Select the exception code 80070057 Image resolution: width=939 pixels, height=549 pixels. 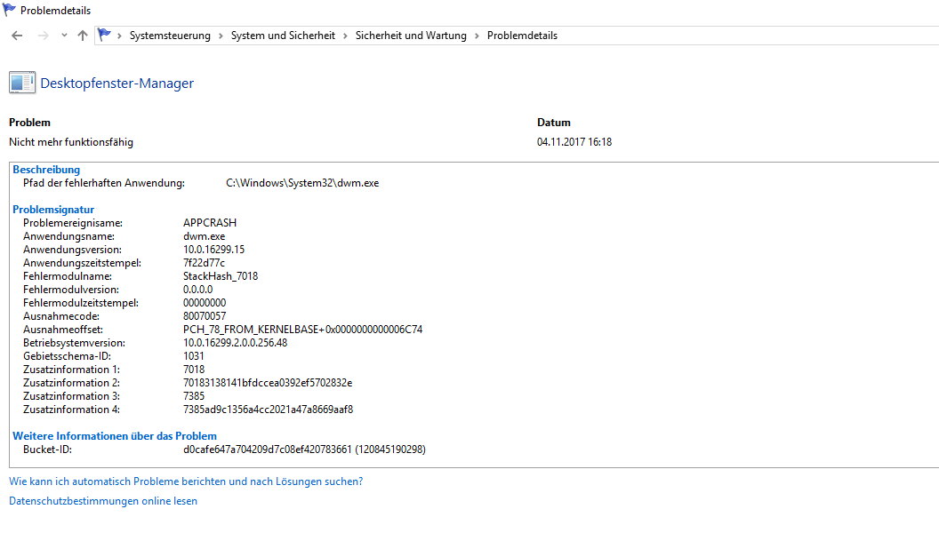point(205,316)
